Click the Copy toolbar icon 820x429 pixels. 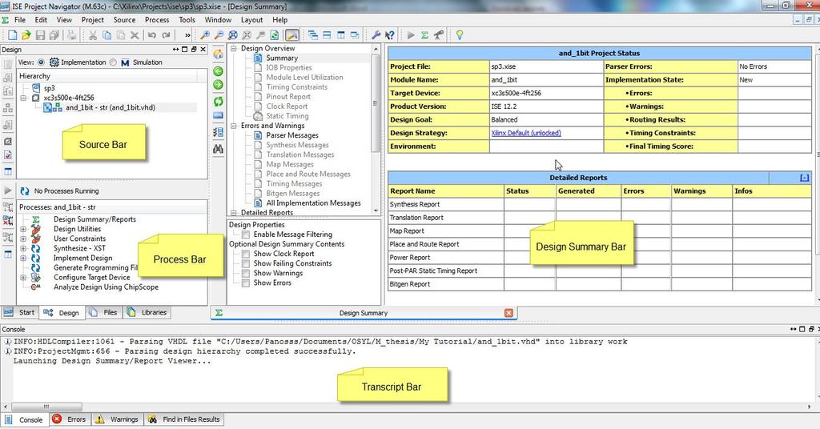[107, 35]
